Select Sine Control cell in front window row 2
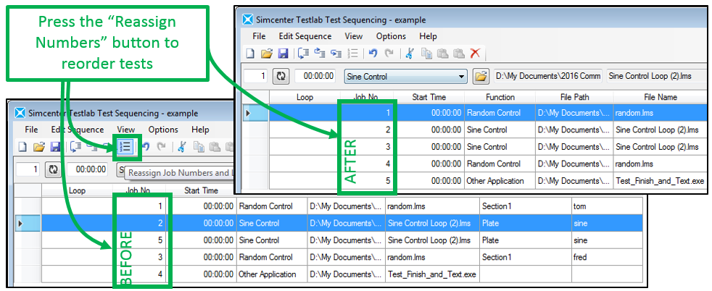This screenshot has width=712, height=291. [500, 130]
